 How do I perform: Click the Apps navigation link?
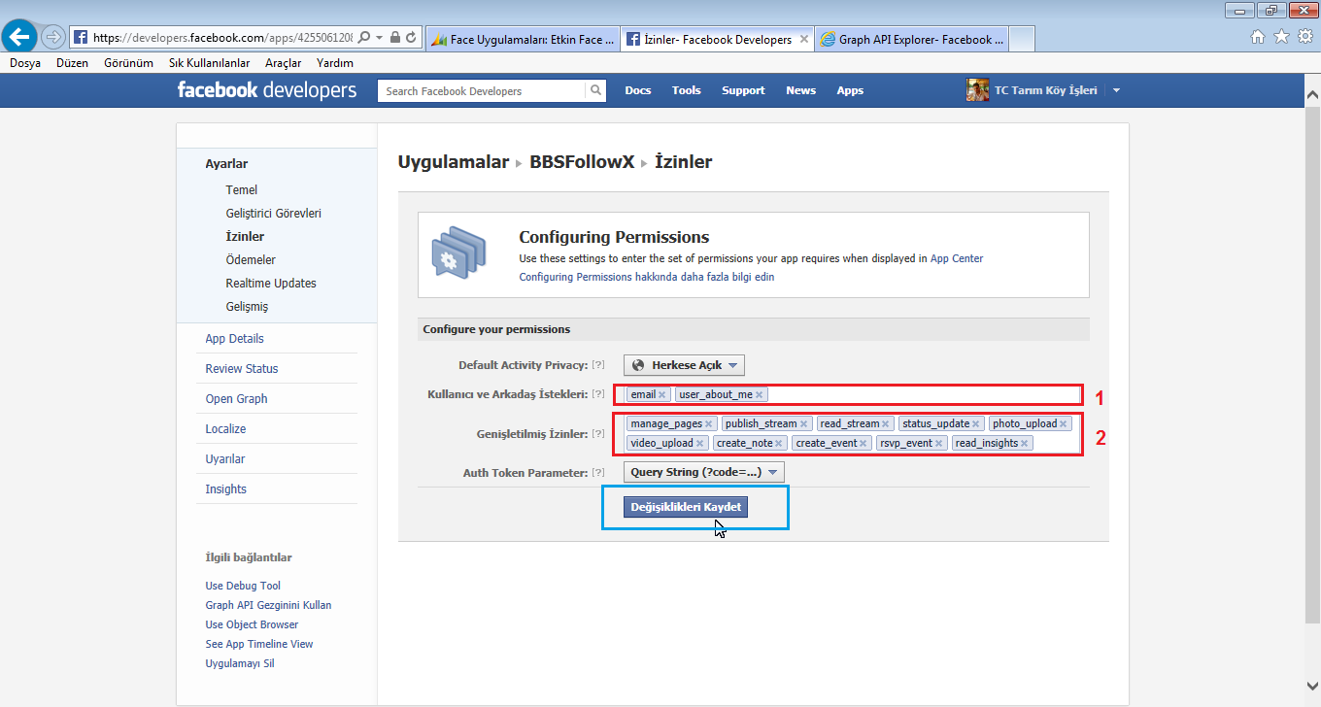(850, 90)
